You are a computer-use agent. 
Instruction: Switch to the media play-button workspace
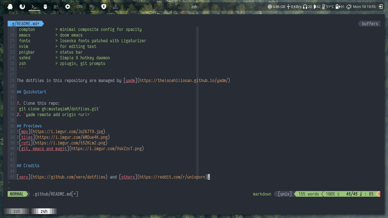tap(68, 7)
